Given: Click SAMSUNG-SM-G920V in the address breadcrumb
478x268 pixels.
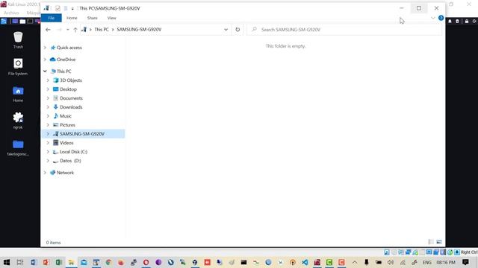Looking at the screenshot, I should 139,30.
